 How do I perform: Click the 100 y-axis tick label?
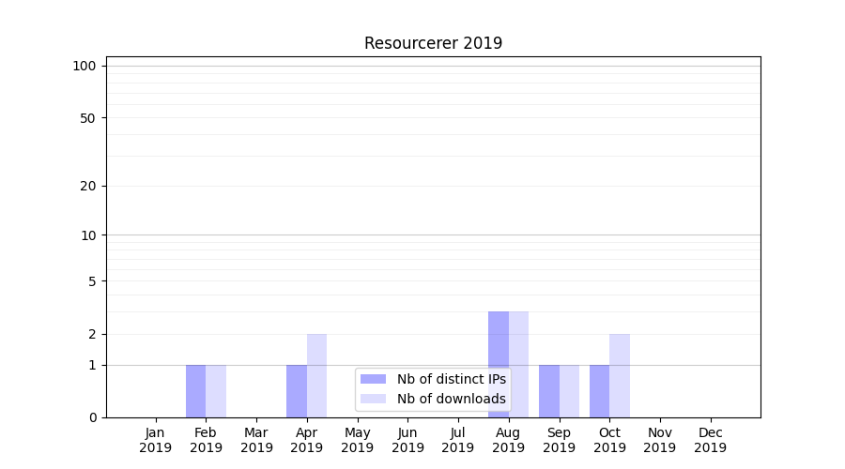click(84, 66)
